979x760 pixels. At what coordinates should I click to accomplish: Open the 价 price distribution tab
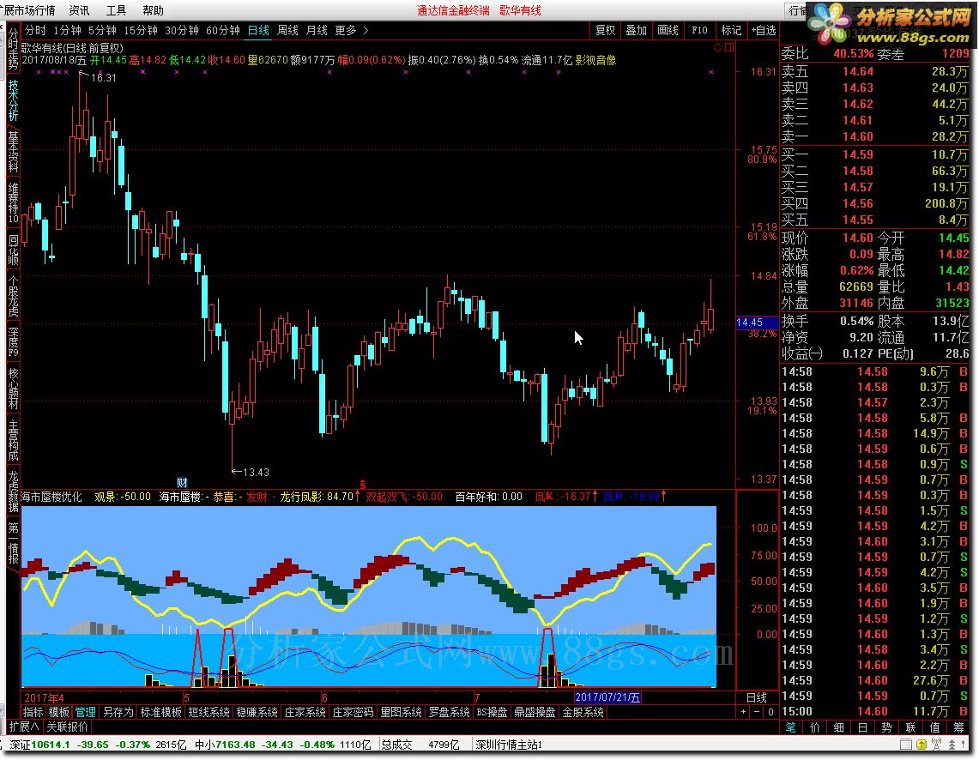pos(815,727)
